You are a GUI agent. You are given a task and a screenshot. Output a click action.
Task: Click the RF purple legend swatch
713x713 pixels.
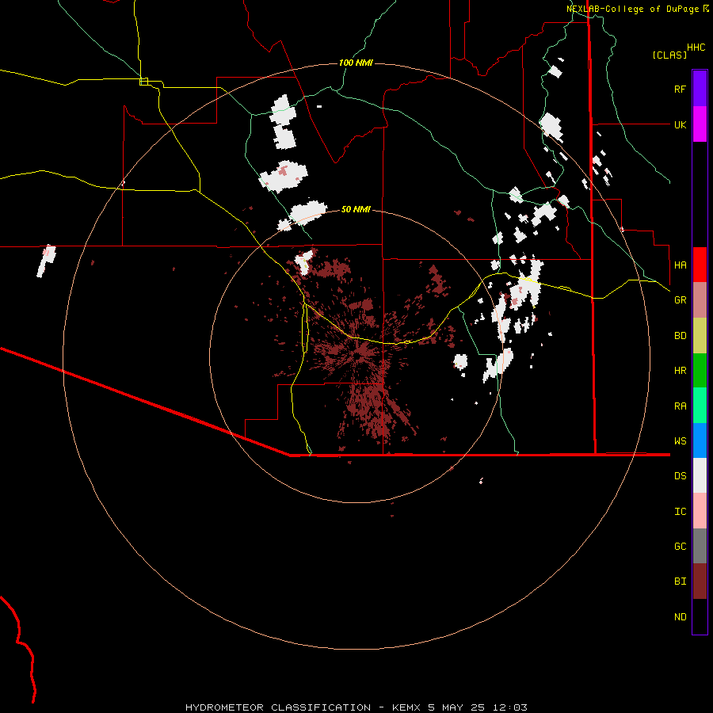700,88
